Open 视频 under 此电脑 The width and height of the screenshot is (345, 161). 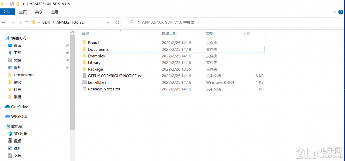17,141
